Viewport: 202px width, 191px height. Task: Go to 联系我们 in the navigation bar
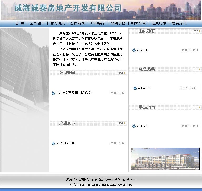coord(179,23)
